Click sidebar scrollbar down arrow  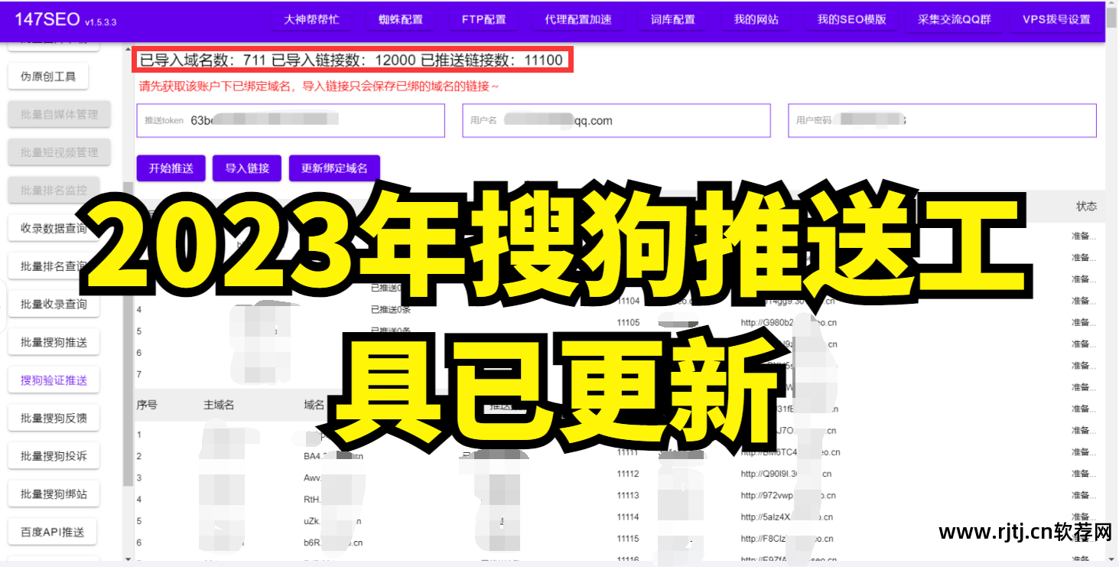click(128, 560)
